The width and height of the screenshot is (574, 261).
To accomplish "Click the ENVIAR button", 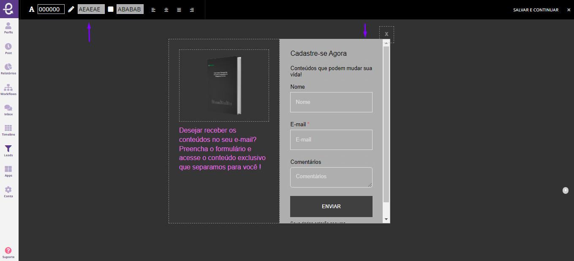I will [x=331, y=207].
